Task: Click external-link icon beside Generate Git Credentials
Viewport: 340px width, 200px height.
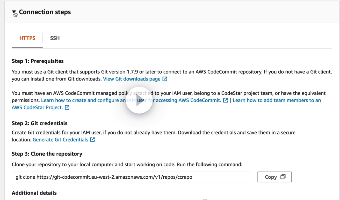Action: 92,140
